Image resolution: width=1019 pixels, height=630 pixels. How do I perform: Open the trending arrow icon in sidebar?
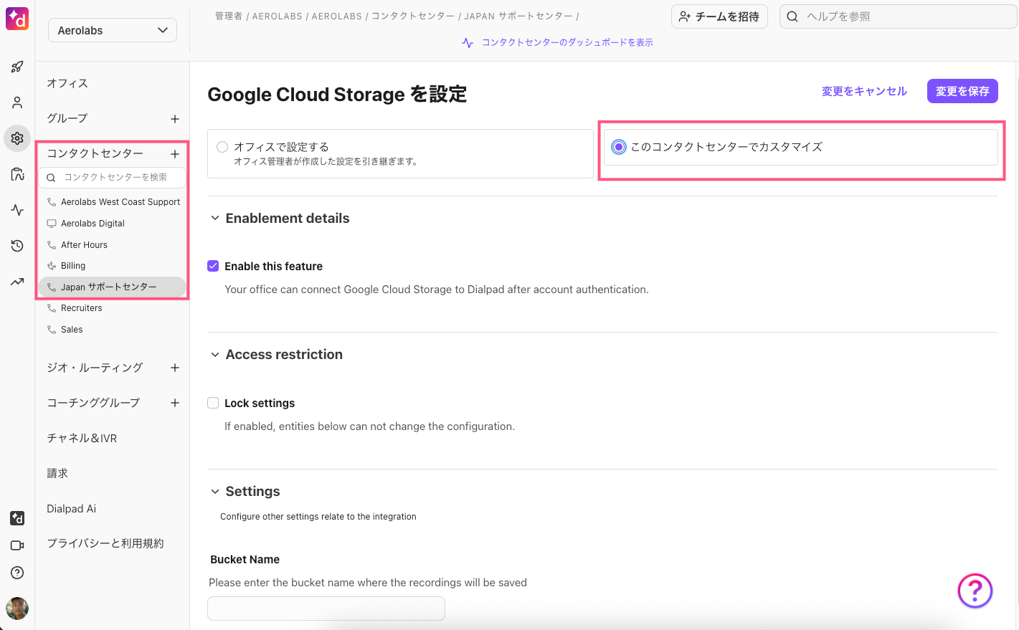click(17, 282)
